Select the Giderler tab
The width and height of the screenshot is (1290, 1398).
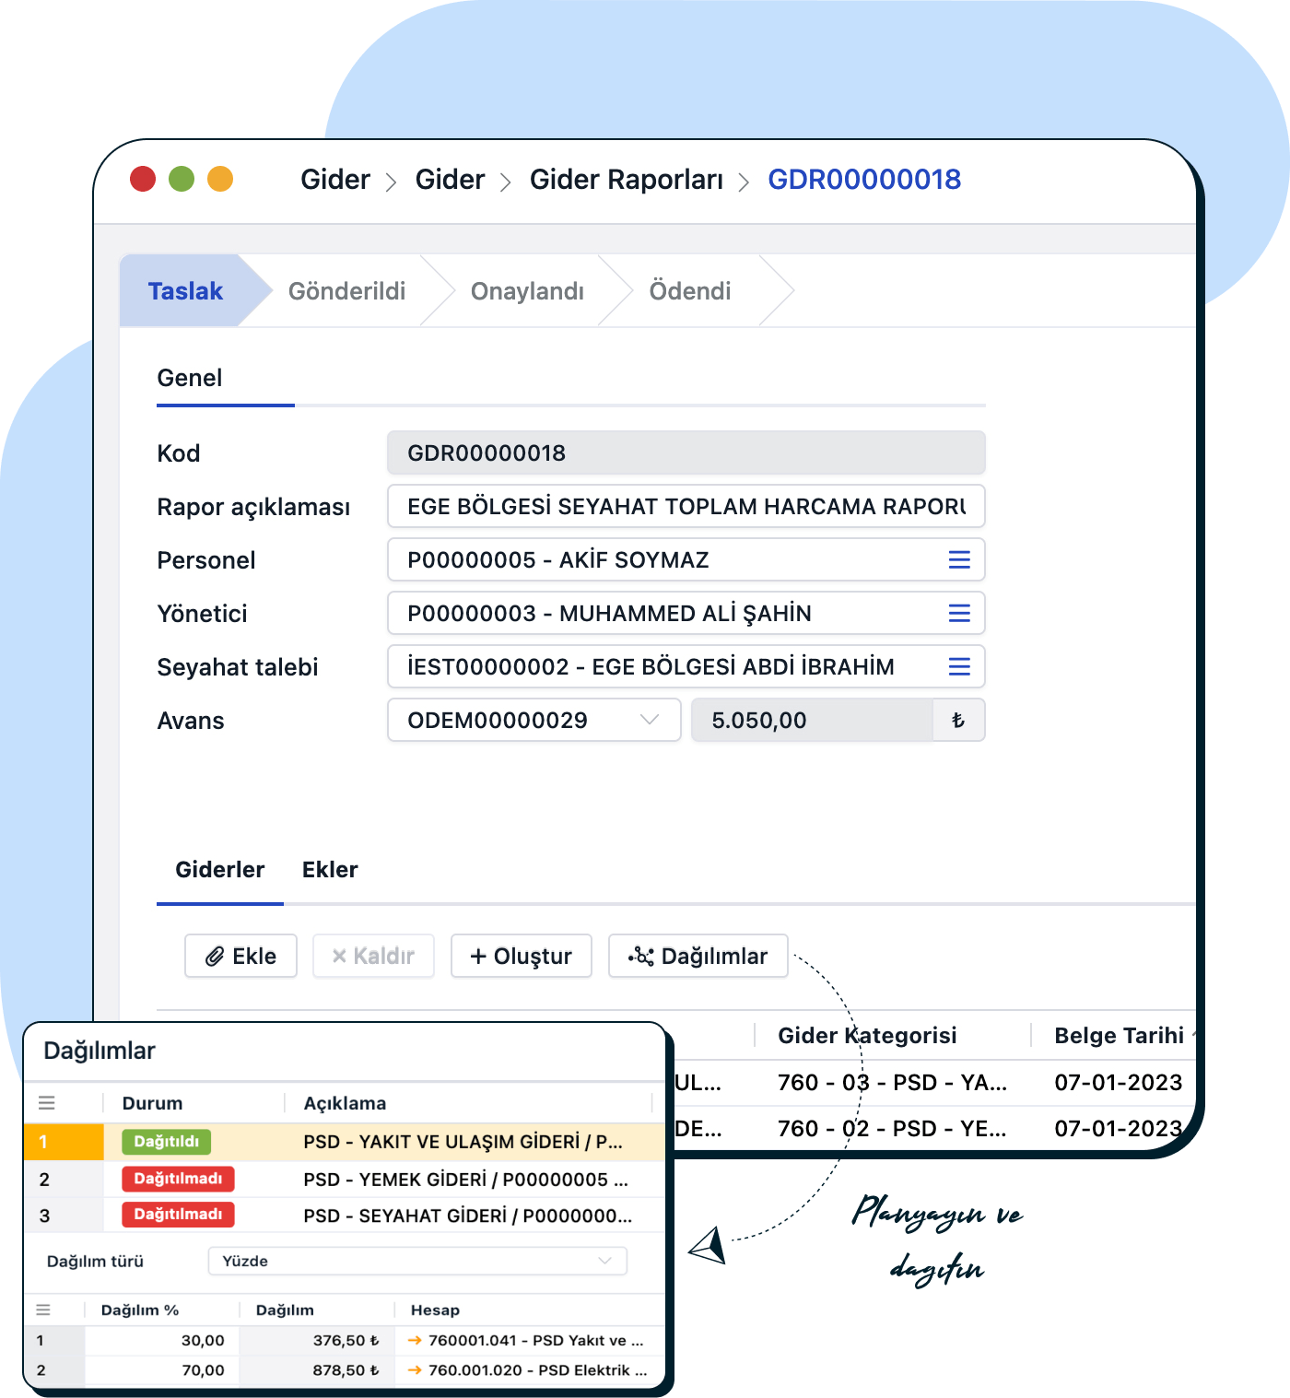point(219,870)
